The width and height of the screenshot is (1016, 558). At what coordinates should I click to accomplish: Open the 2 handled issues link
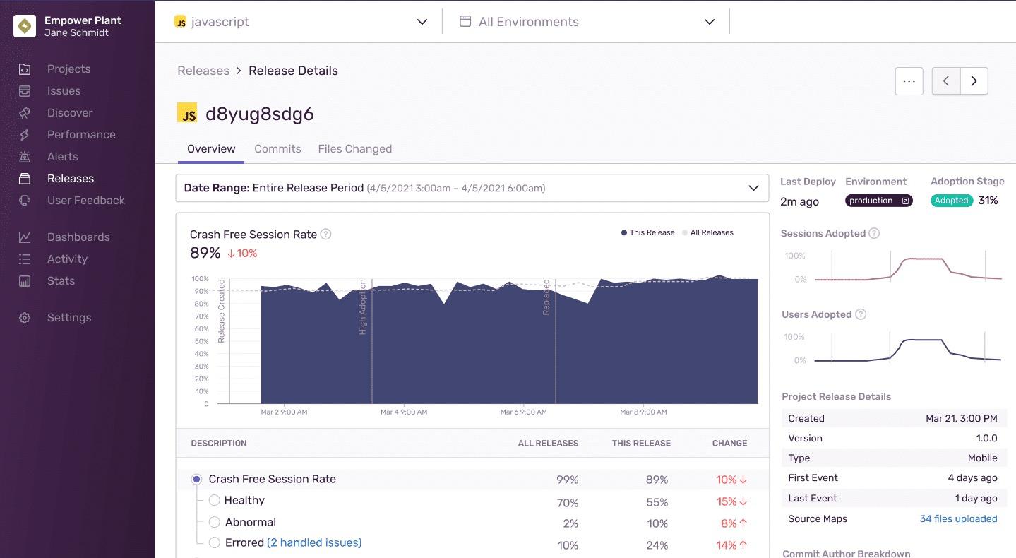pos(314,542)
